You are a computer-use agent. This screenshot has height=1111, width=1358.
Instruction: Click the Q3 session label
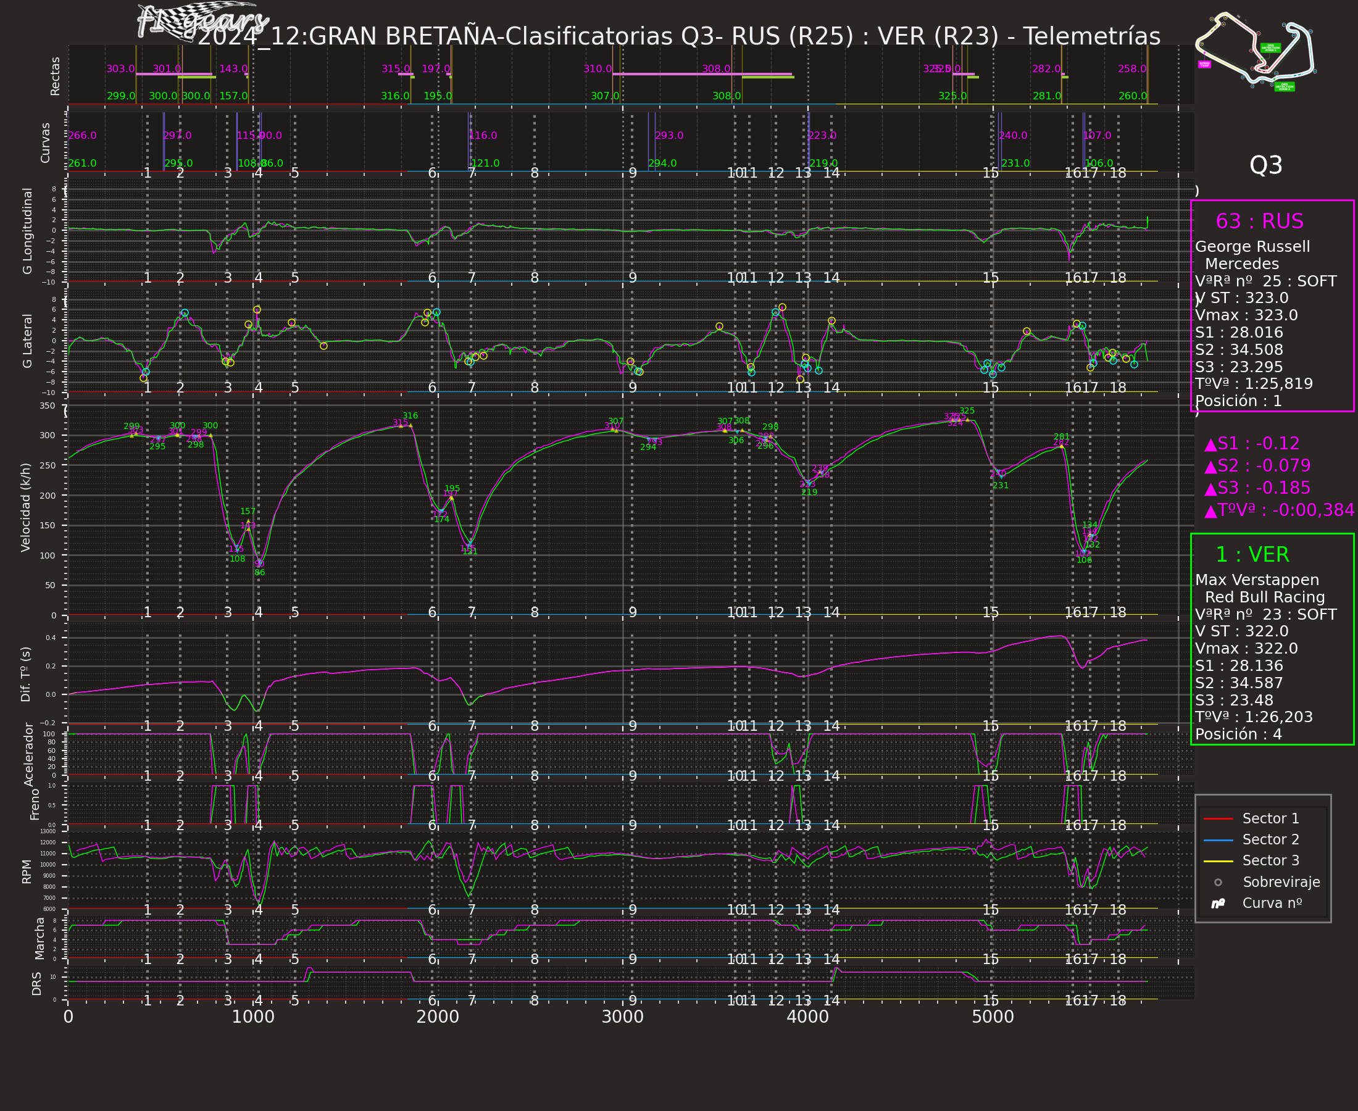click(x=1265, y=166)
